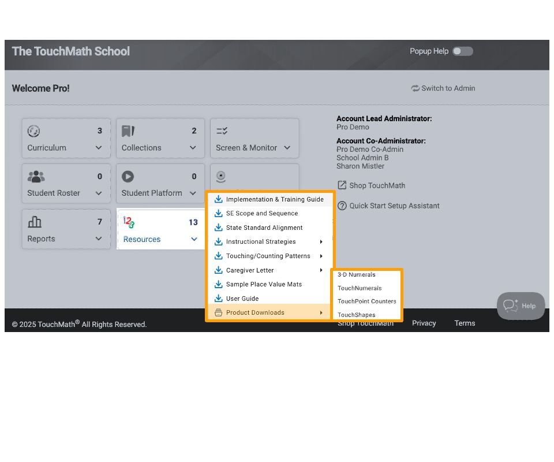
Task: Click the Screen & Monitor checklist icon
Action: (x=222, y=131)
